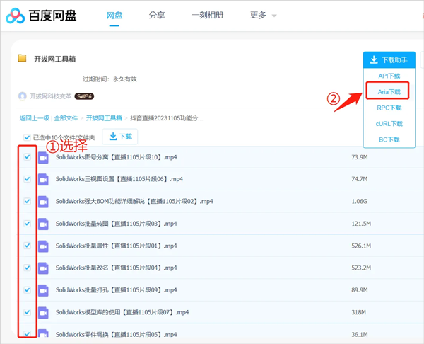The height and width of the screenshot is (344, 424).
Task: Click file name SolidWorks零件调换【直播1105片段05】.mp4
Action: 117,334
